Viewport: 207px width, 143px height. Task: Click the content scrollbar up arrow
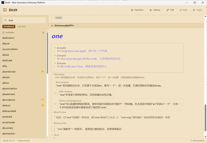tap(205, 16)
